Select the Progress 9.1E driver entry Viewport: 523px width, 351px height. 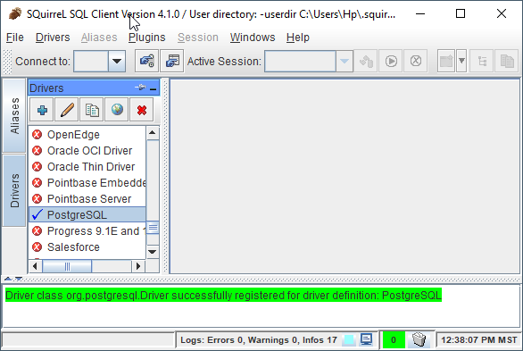tap(87, 231)
